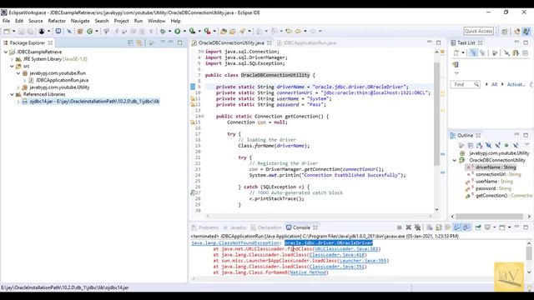Screen dimensions: 534x300
Task: Click Focus on Workweek in Task List
Action: (x=495, y=53)
